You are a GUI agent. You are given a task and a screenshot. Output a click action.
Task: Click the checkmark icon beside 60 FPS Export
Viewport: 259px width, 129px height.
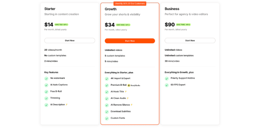pyautogui.click(x=167, y=85)
